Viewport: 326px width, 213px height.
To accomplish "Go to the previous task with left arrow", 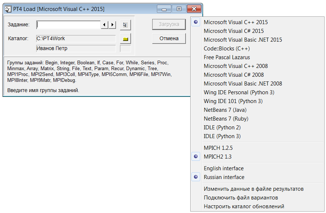I will coord(104,25).
